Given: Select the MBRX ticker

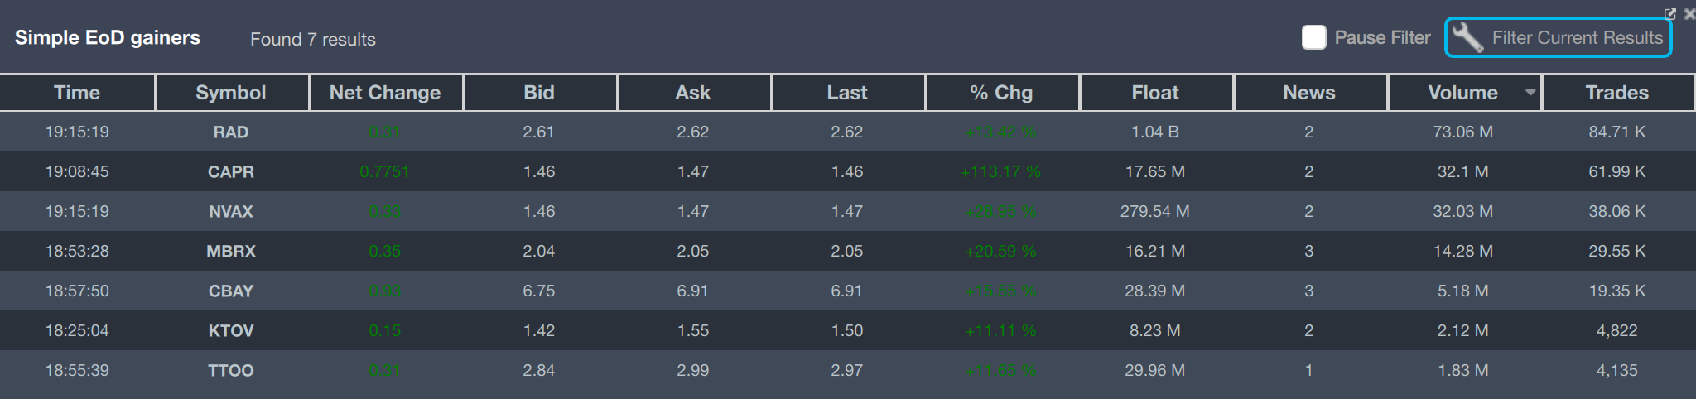Looking at the screenshot, I should coord(231,252).
